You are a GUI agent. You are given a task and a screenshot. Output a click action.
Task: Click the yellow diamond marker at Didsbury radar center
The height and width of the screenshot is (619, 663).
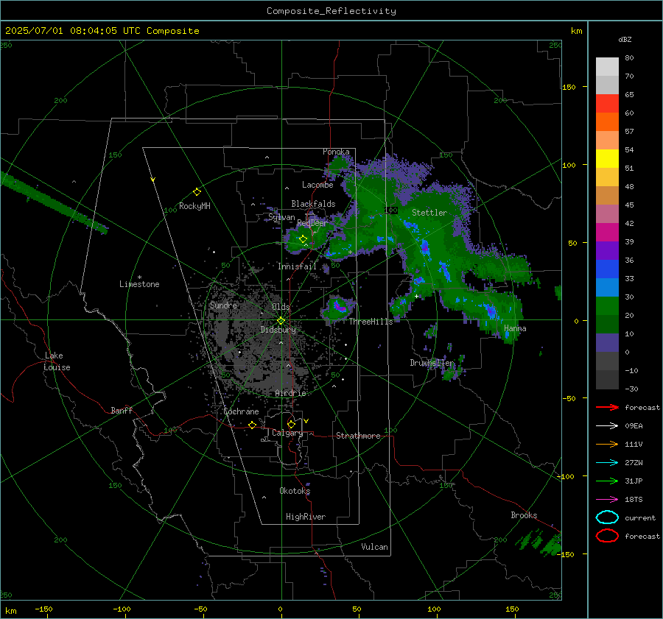[x=281, y=321]
